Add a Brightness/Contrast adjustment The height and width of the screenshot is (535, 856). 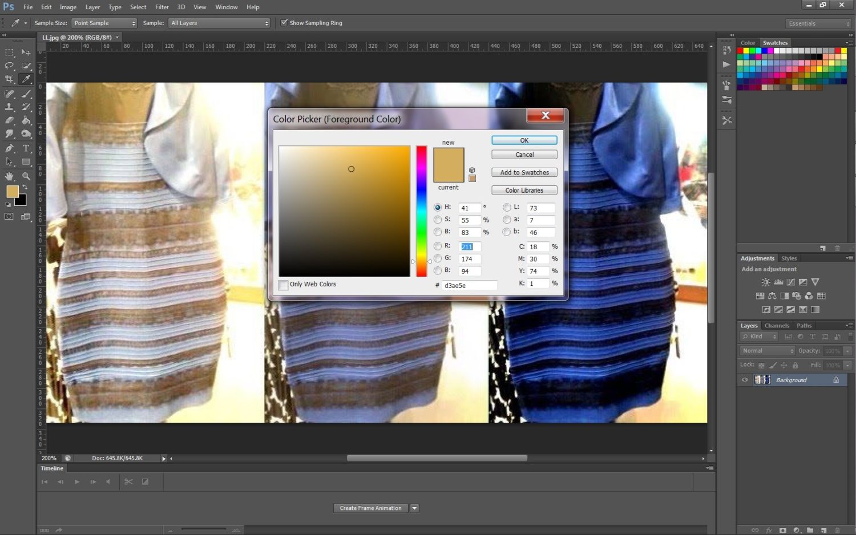click(x=766, y=282)
